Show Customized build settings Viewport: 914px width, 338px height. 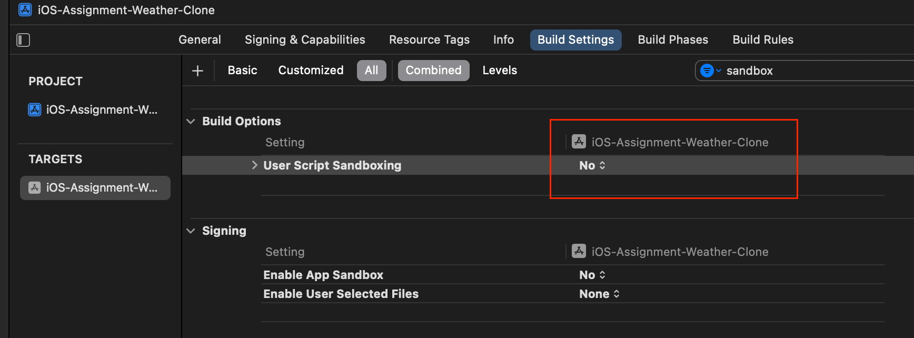(x=311, y=71)
